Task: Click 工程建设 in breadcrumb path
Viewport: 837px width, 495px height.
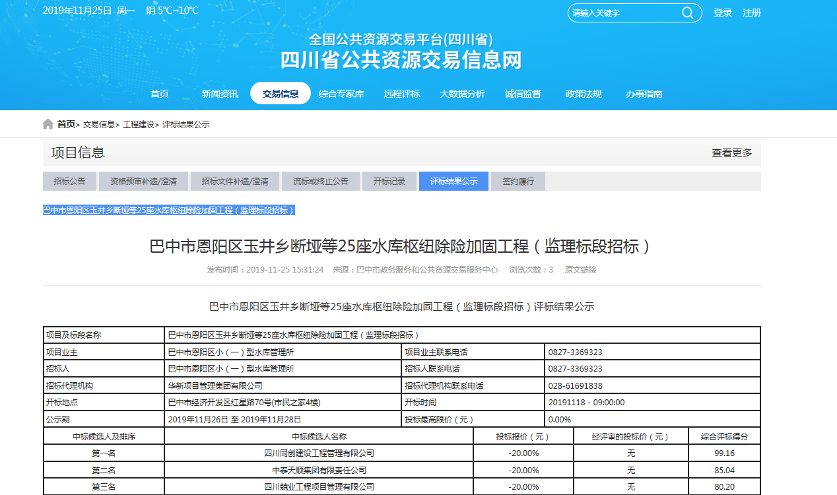Action: [139, 125]
